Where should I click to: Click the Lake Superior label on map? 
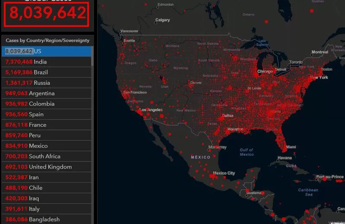pyautogui.click(x=262, y=43)
